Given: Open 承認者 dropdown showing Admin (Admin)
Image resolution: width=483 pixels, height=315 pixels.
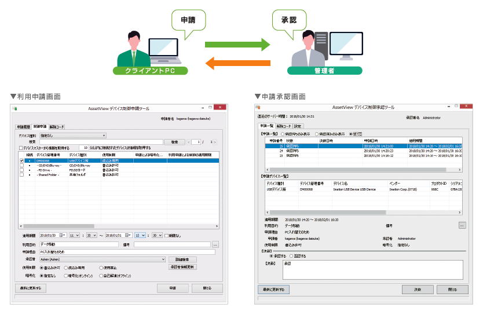Looking at the screenshot, I should 103,259.
